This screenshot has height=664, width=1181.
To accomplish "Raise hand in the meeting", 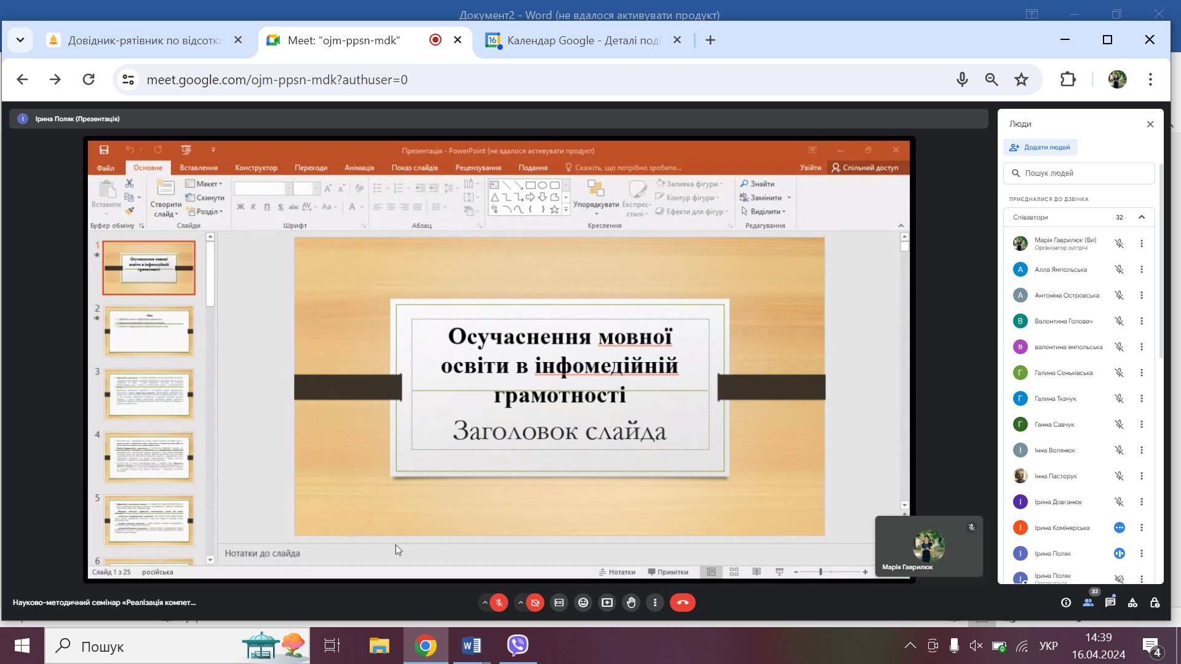I will (631, 603).
